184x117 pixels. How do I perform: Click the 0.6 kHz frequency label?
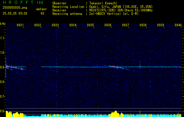2,111
